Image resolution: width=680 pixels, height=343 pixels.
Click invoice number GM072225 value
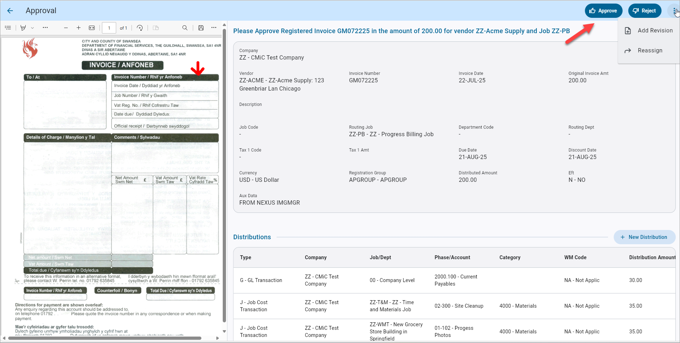tap(363, 81)
